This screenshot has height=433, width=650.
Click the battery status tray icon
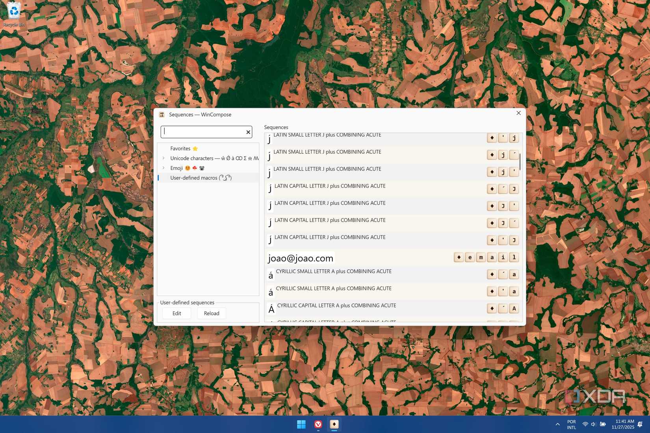pos(603,424)
